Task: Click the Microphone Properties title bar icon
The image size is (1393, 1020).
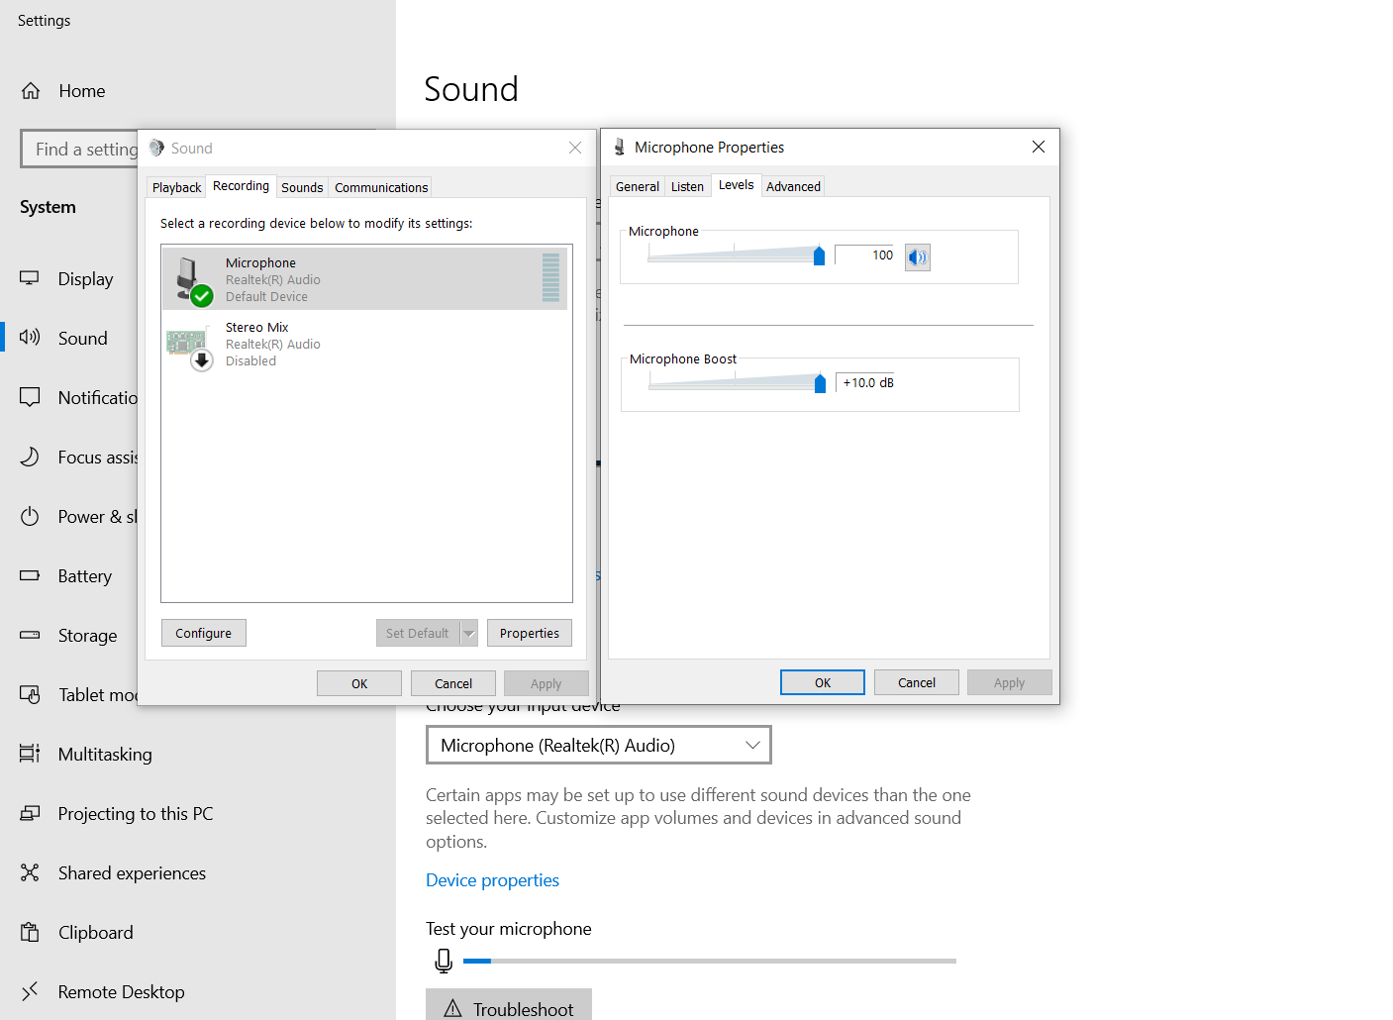Action: (620, 147)
